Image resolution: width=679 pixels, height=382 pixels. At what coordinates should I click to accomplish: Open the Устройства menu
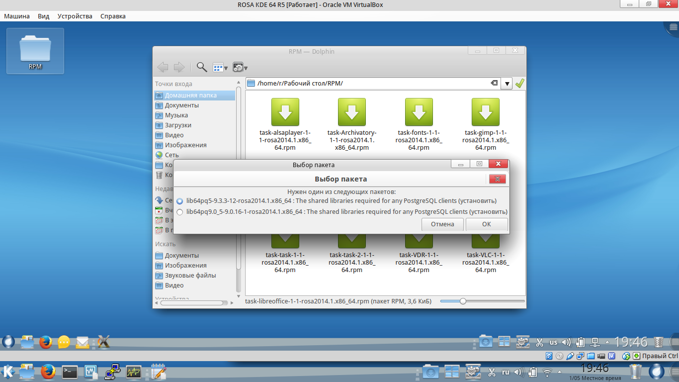[x=75, y=16]
